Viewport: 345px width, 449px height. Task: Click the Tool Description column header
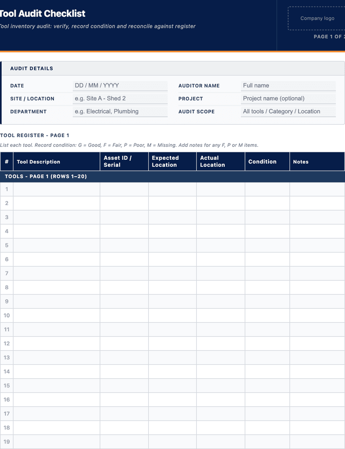coord(57,161)
